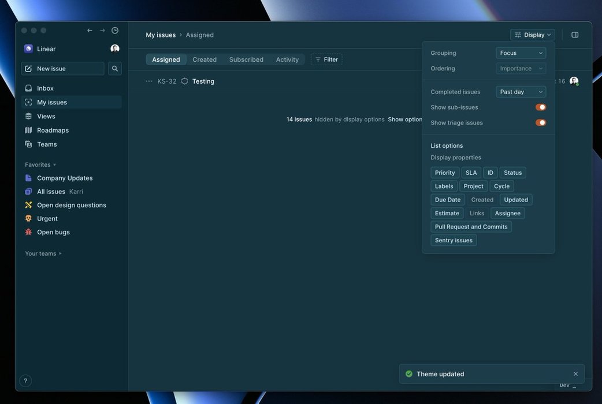Dismiss the Theme updated notification

[575, 374]
